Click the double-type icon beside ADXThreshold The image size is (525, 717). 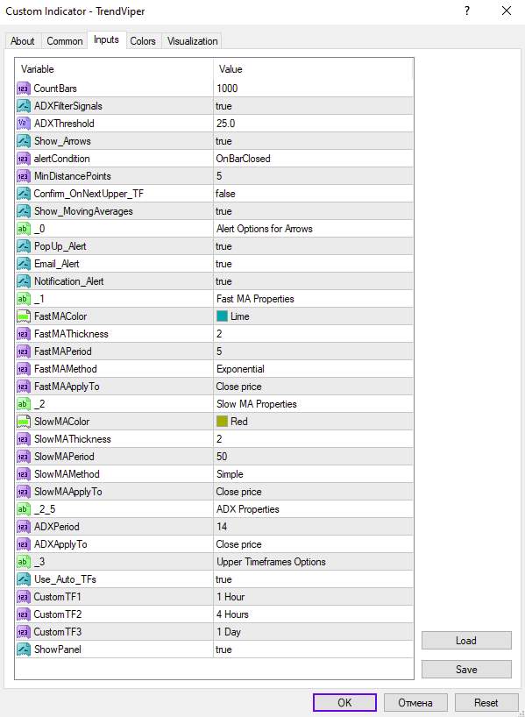(x=24, y=124)
